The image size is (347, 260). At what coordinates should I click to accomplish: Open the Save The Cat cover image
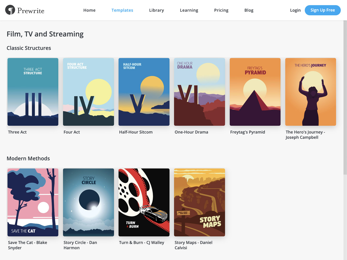pyautogui.click(x=33, y=202)
